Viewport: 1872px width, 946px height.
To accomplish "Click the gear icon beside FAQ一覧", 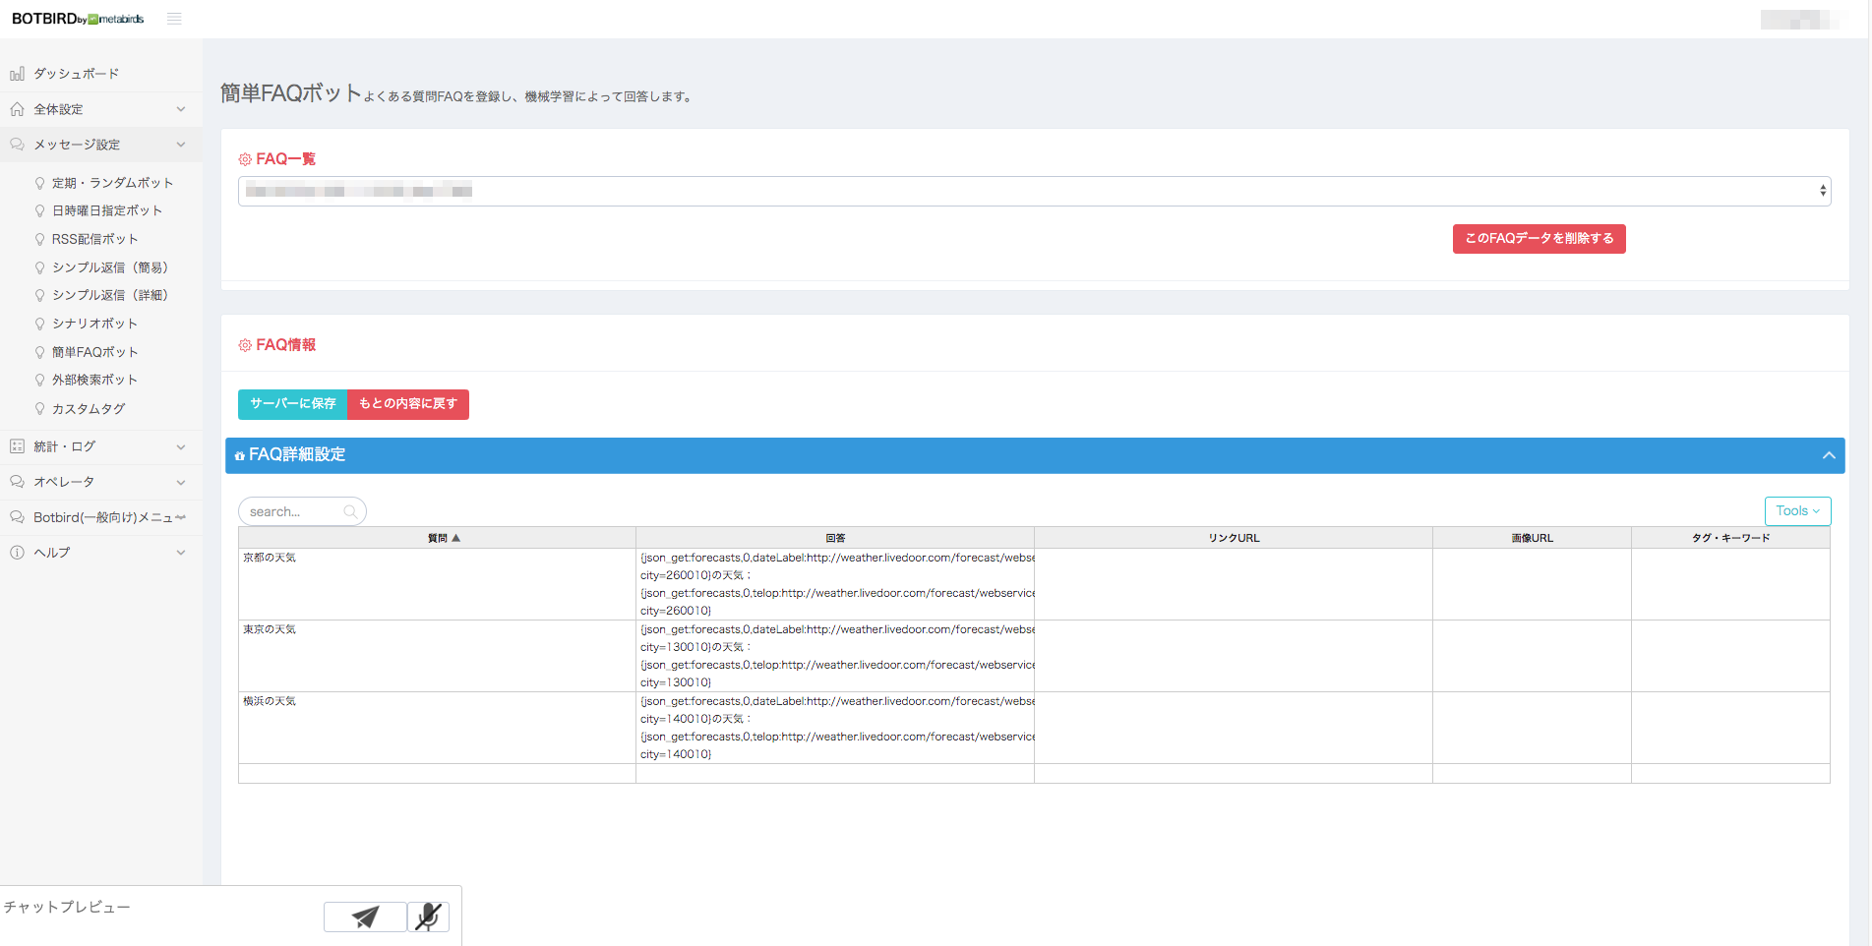I will (x=245, y=159).
